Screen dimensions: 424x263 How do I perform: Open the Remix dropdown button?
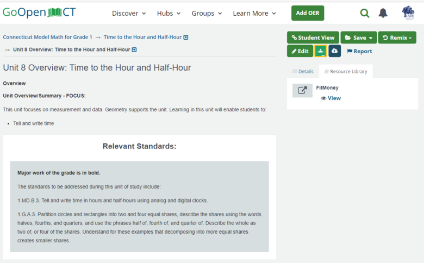point(397,37)
